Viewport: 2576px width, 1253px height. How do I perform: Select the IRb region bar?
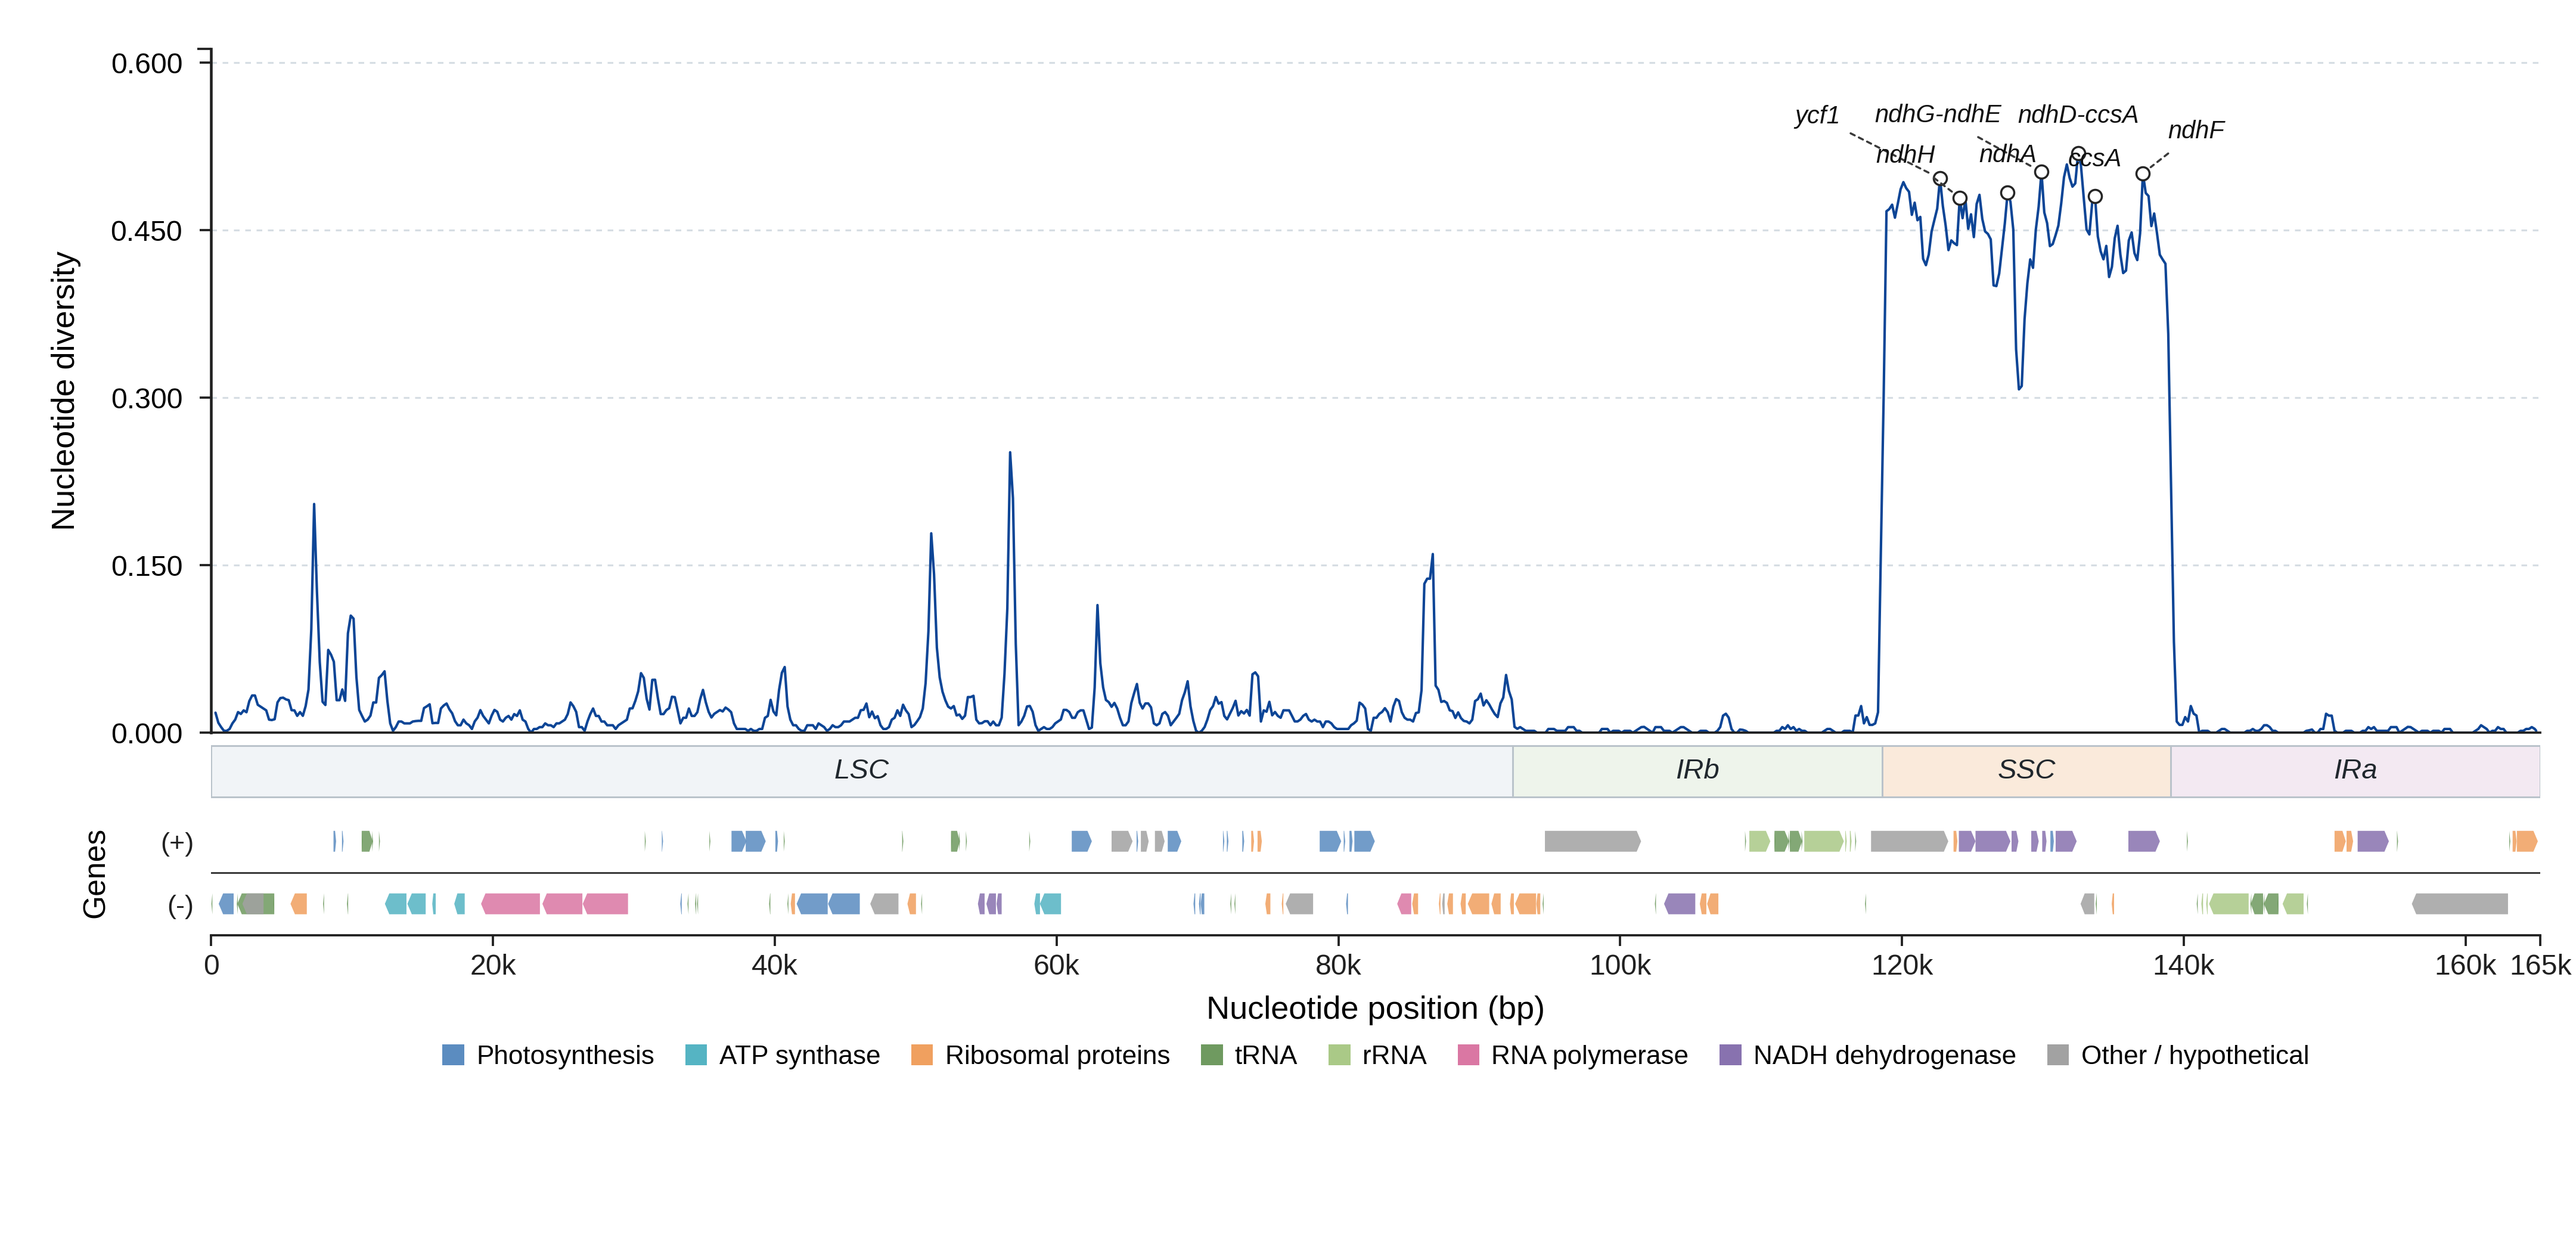coord(1698,771)
